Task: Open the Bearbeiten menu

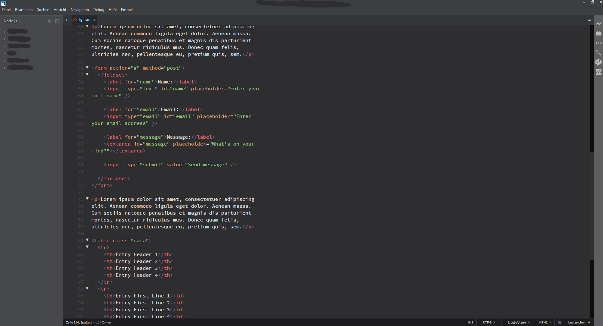Action: 24,10
